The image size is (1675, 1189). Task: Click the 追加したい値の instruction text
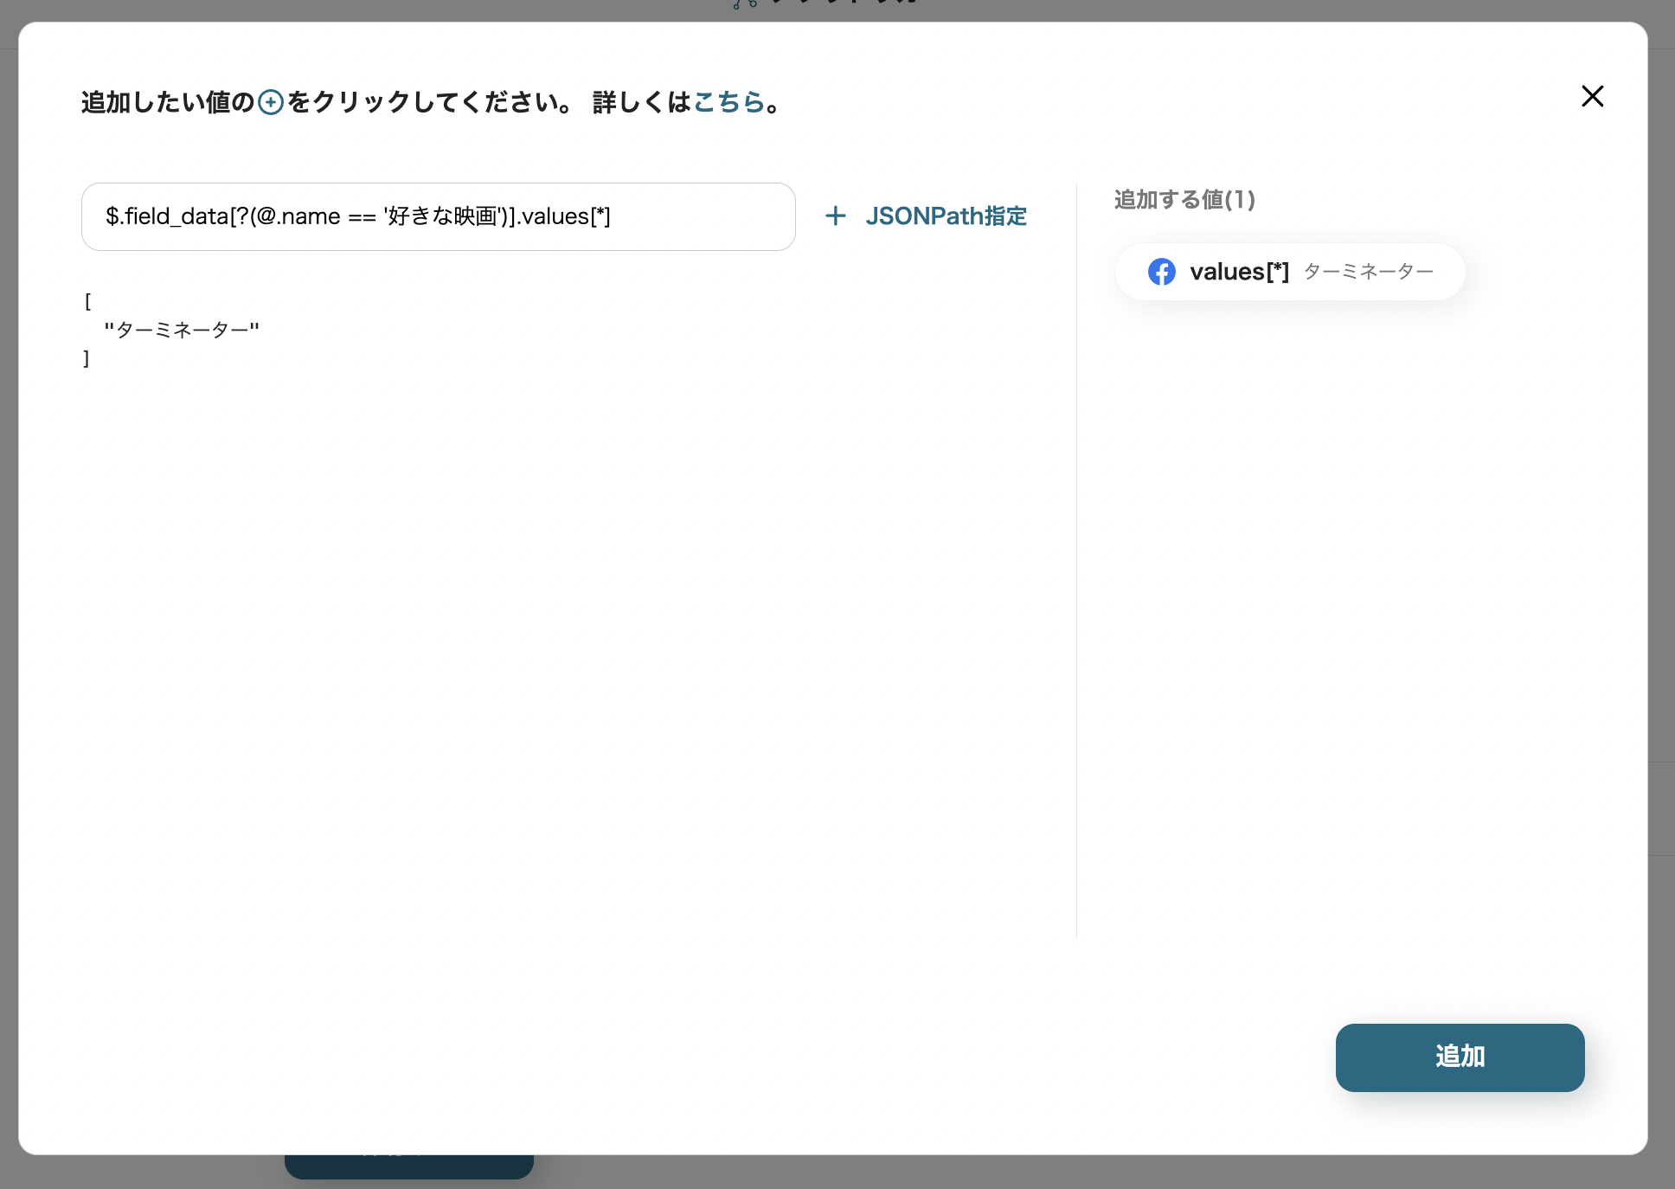click(168, 102)
